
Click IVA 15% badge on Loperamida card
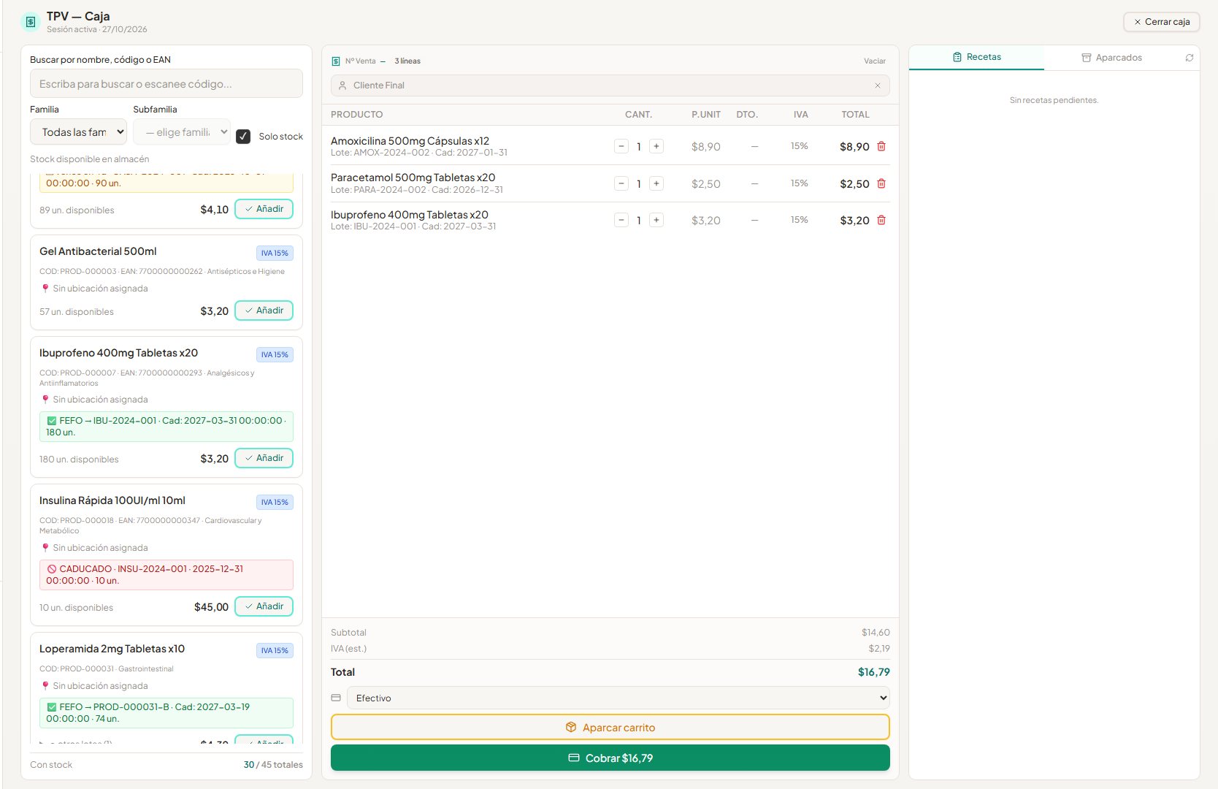click(275, 650)
